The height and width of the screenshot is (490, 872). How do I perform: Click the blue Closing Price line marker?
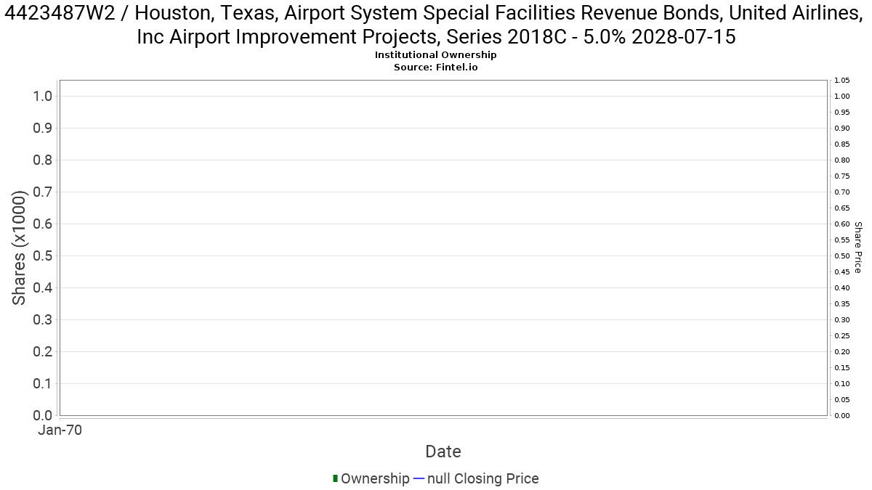click(419, 478)
